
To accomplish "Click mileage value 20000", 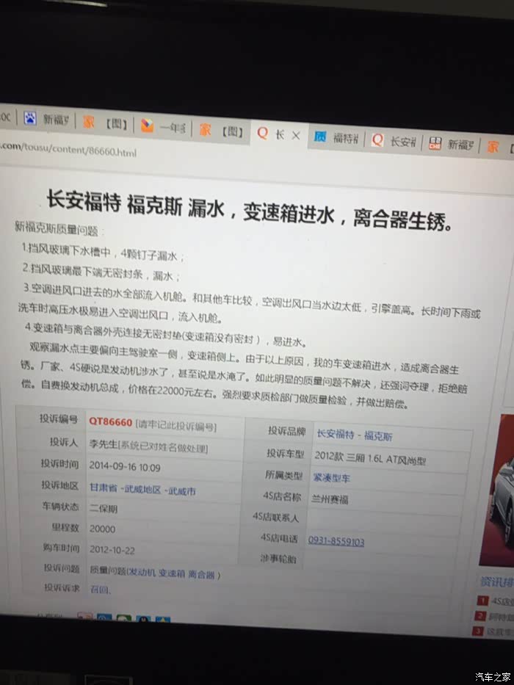I will (x=102, y=529).
